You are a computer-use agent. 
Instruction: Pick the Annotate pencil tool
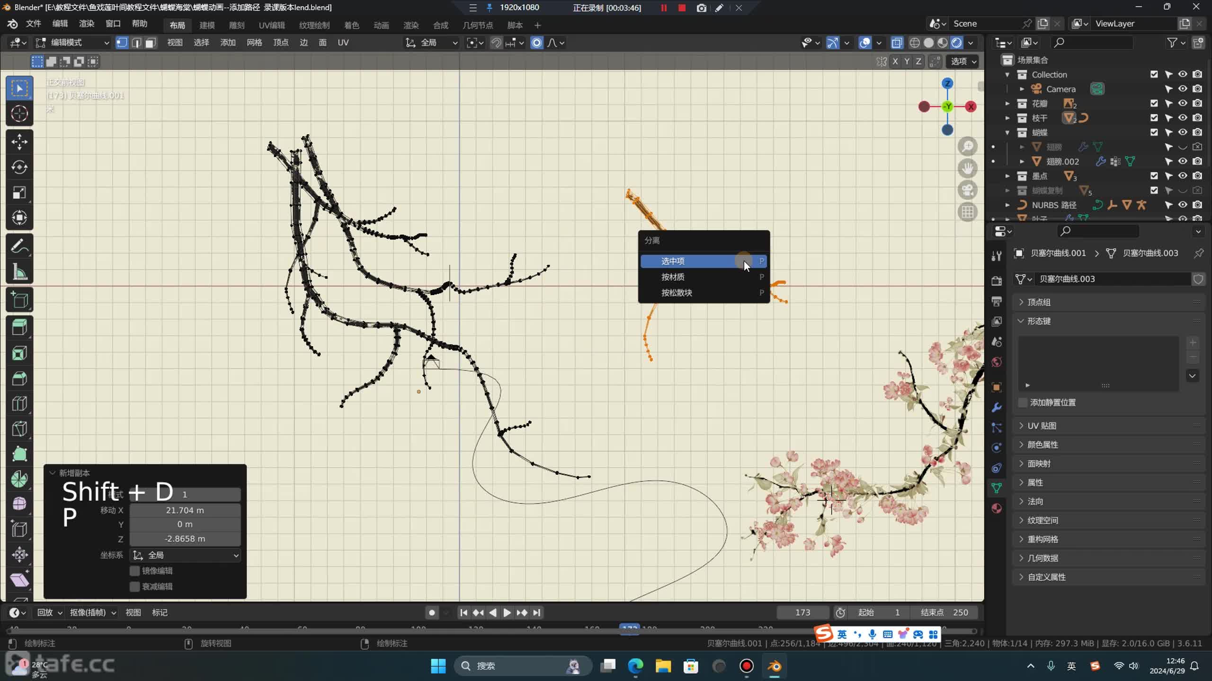tap(19, 246)
